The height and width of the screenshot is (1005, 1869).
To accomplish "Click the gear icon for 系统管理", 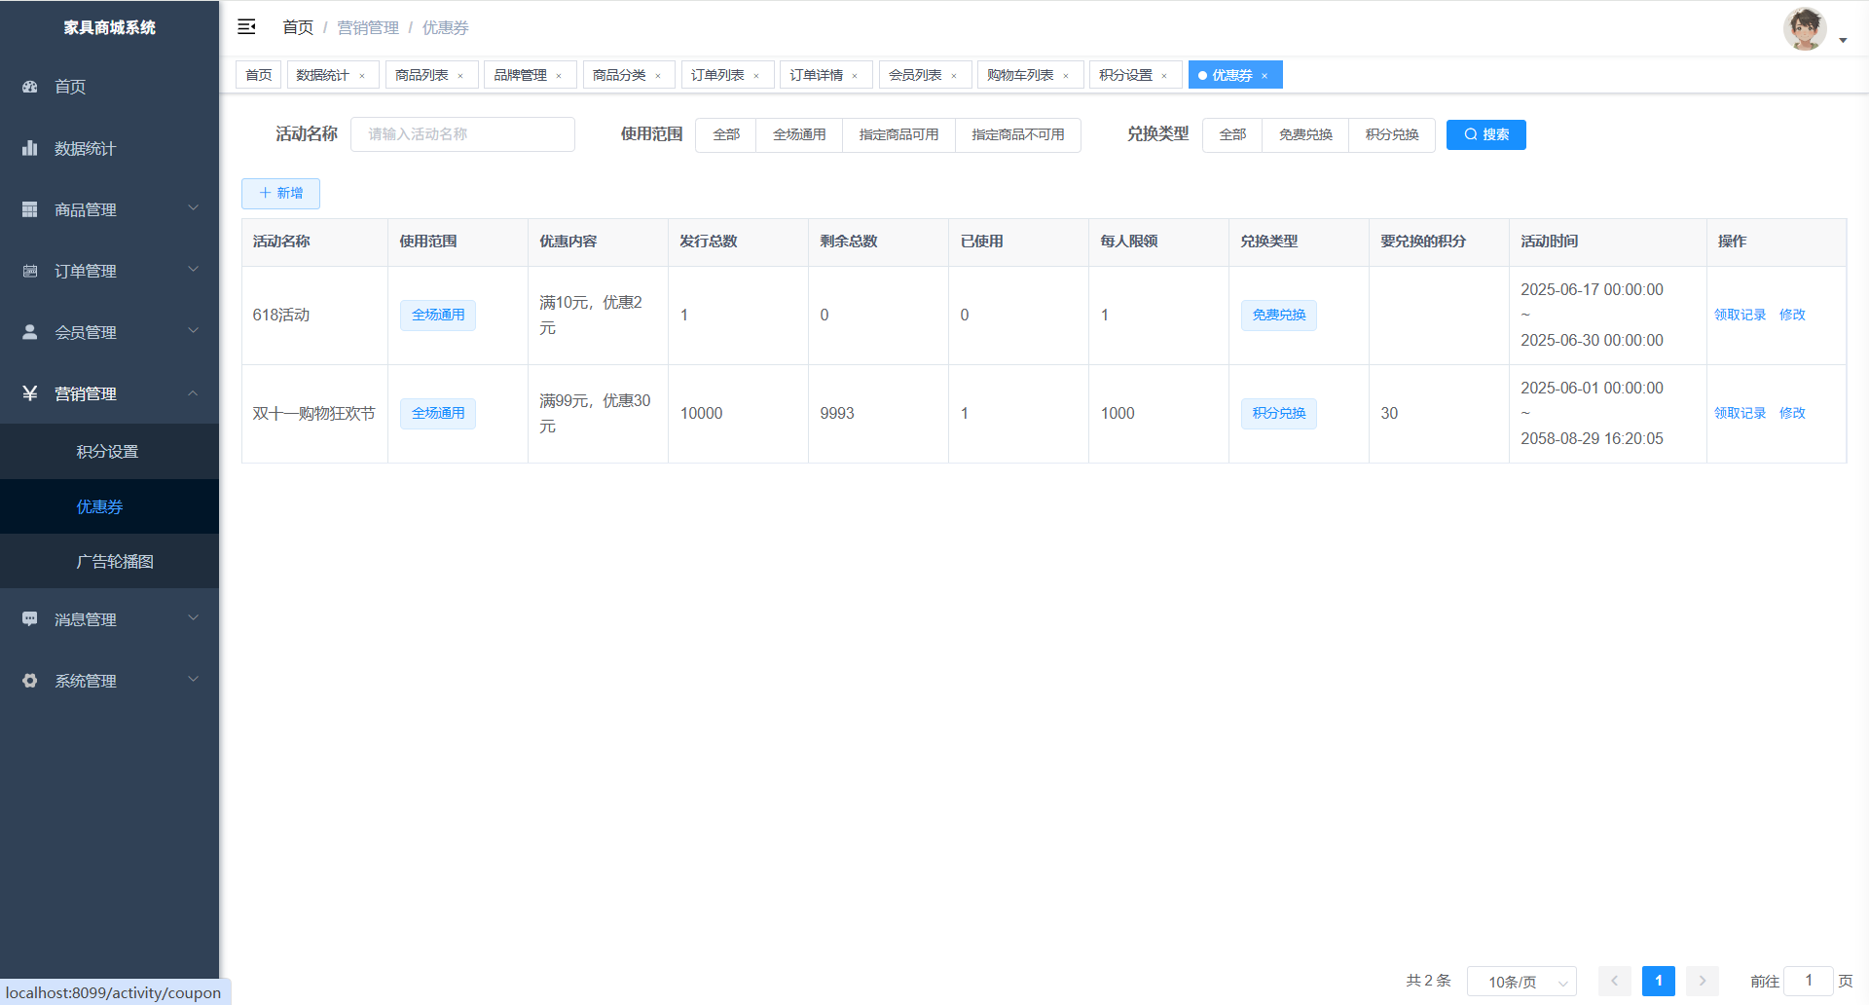I will pos(30,681).
